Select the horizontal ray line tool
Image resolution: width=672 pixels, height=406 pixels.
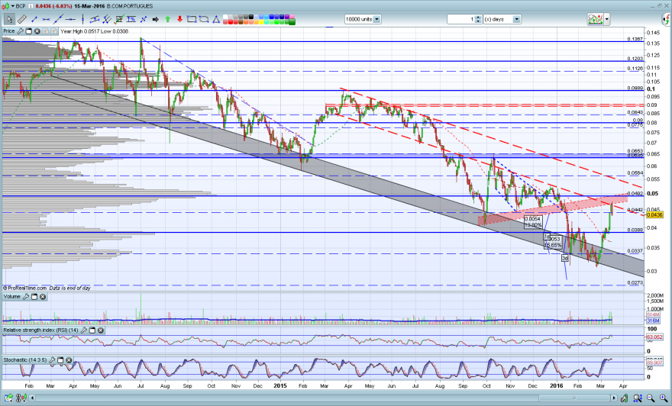pos(70,19)
